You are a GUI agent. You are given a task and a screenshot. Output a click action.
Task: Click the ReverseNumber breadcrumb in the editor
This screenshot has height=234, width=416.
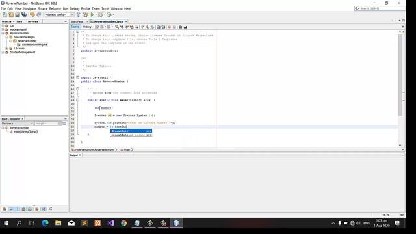point(94,150)
